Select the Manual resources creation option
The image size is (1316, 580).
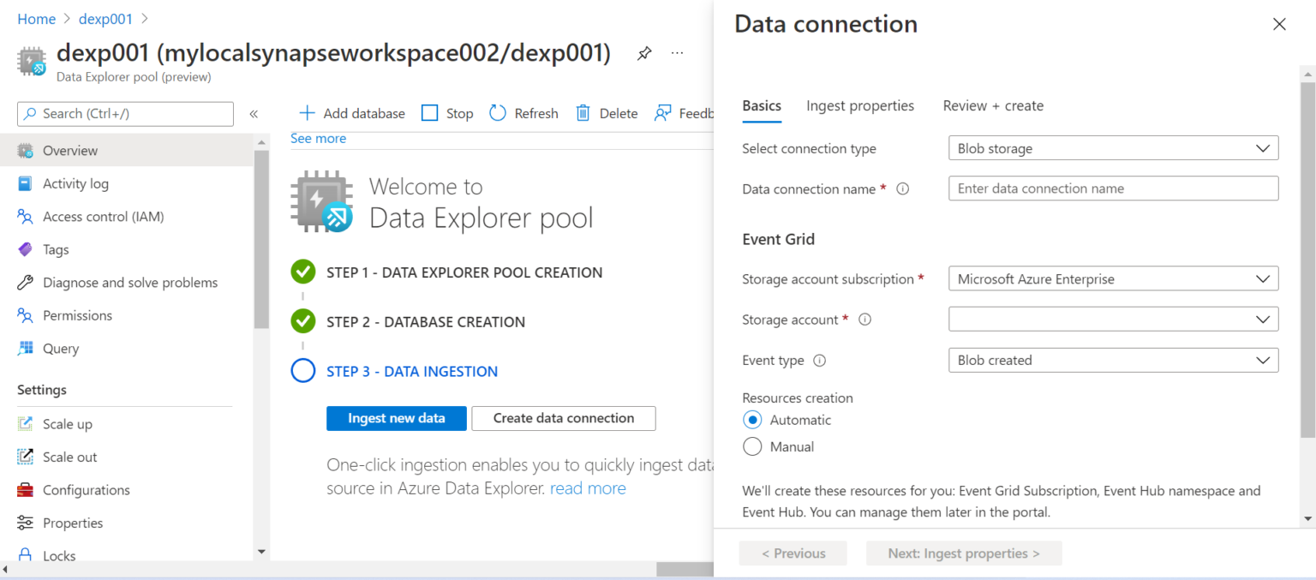click(x=752, y=446)
